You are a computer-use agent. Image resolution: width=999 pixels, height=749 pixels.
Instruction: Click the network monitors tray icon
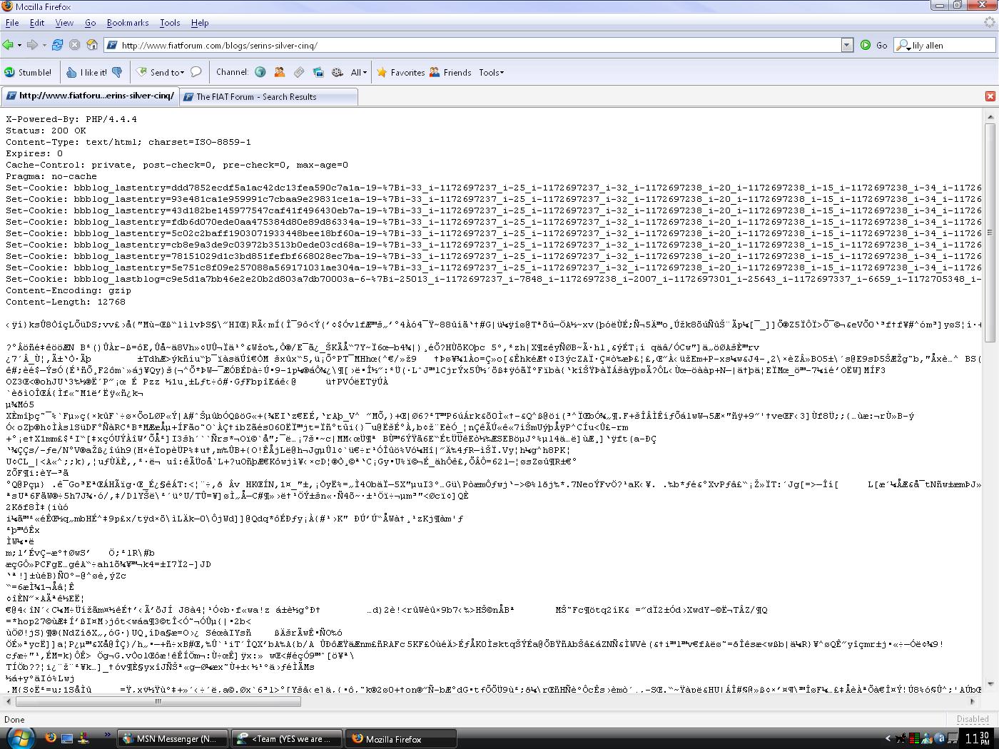point(952,738)
